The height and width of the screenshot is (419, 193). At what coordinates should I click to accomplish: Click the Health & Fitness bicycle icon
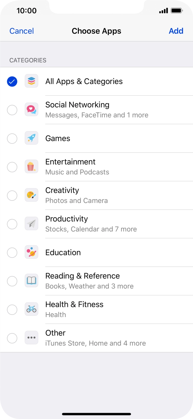pos(31,309)
